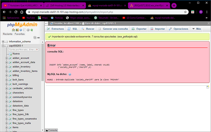The image size is (211, 132).
Task: Expand the information_schema database
Action: (x=3, y=42)
